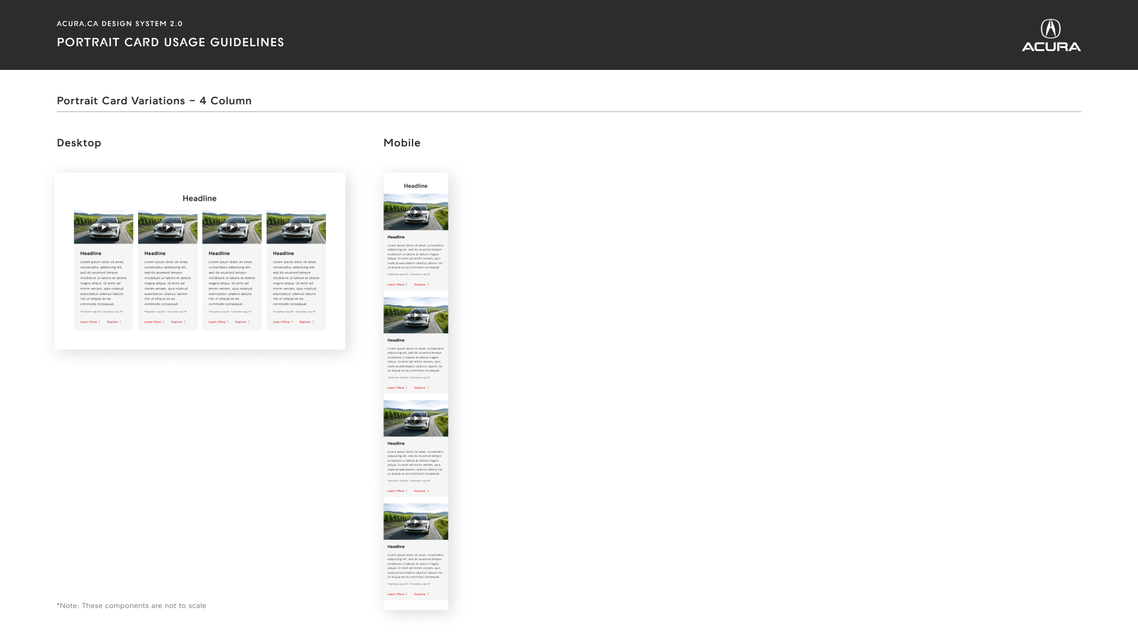Screen dimensions: 1138x640
Task: Play video on third desktop card
Action: click(x=232, y=228)
